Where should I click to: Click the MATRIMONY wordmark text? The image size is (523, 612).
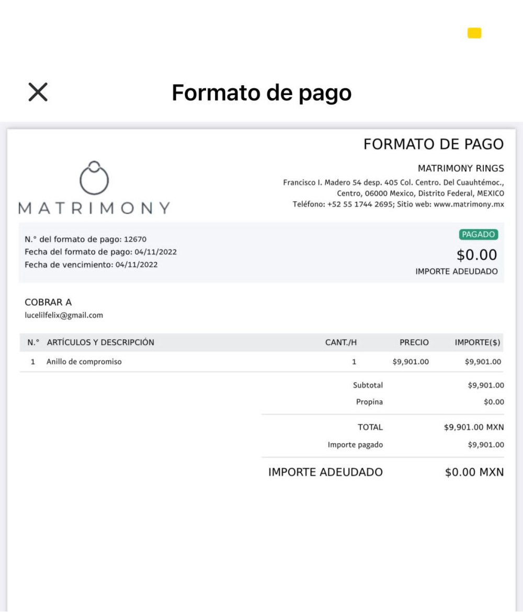coord(94,208)
